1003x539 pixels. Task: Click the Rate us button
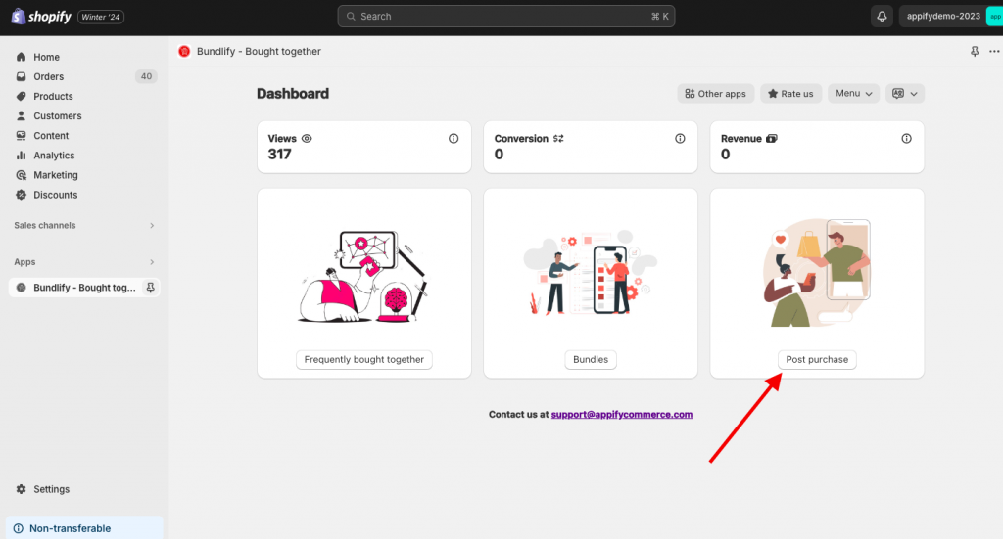pos(790,93)
